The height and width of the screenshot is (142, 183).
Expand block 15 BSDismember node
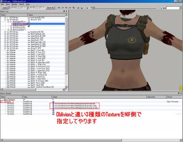click(8, 30)
